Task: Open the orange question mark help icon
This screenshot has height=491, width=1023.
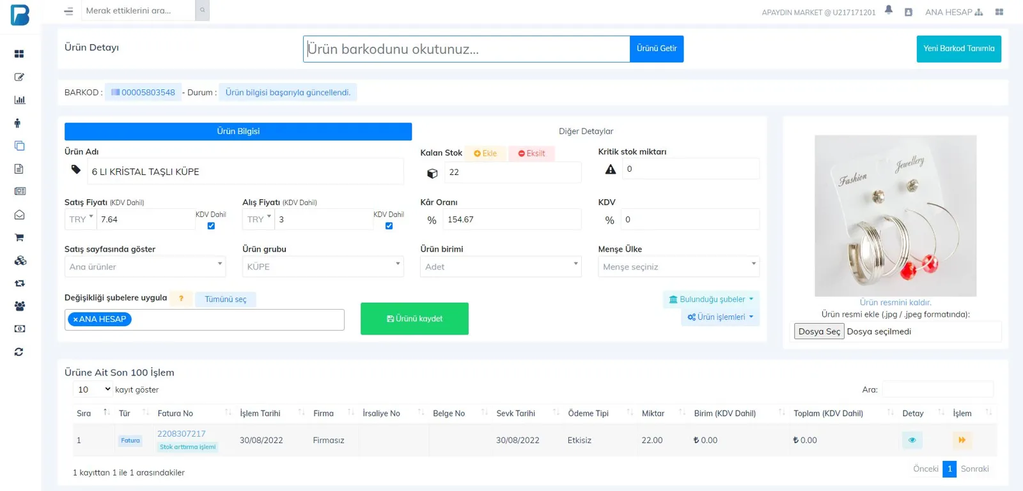Action: click(182, 299)
